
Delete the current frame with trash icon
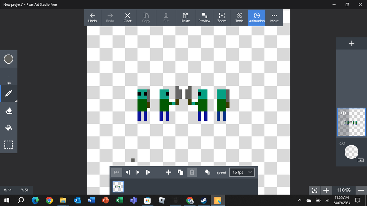(192, 172)
